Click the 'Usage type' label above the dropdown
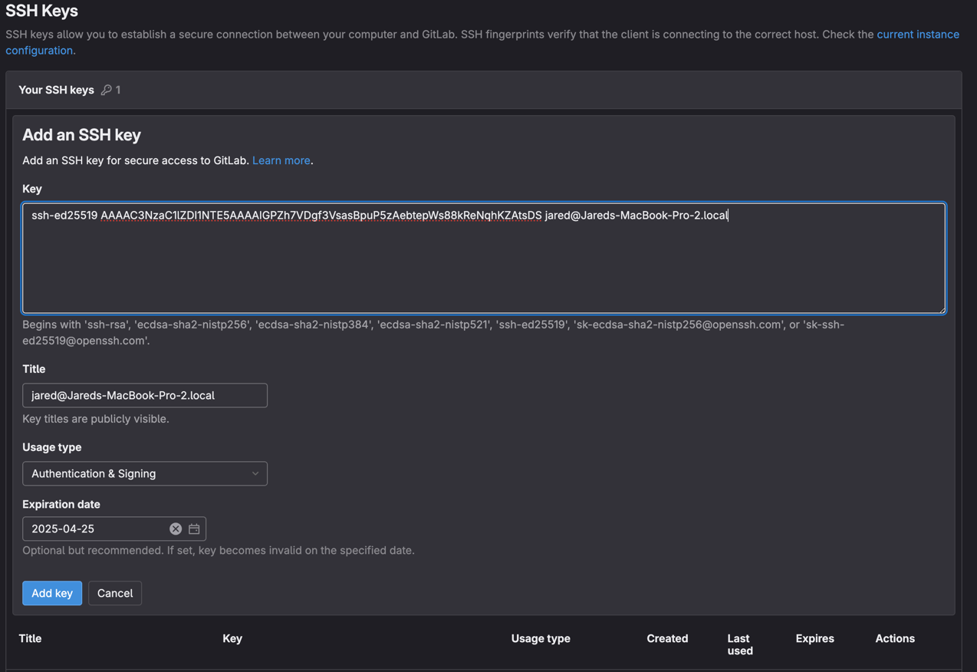The image size is (977, 672). [51, 447]
